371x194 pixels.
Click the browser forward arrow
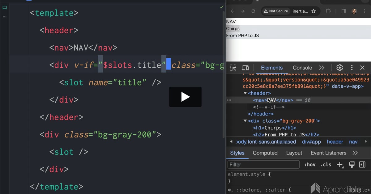[243, 11]
